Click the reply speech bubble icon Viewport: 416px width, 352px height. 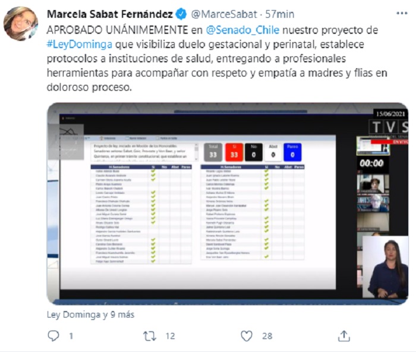pyautogui.click(x=53, y=336)
